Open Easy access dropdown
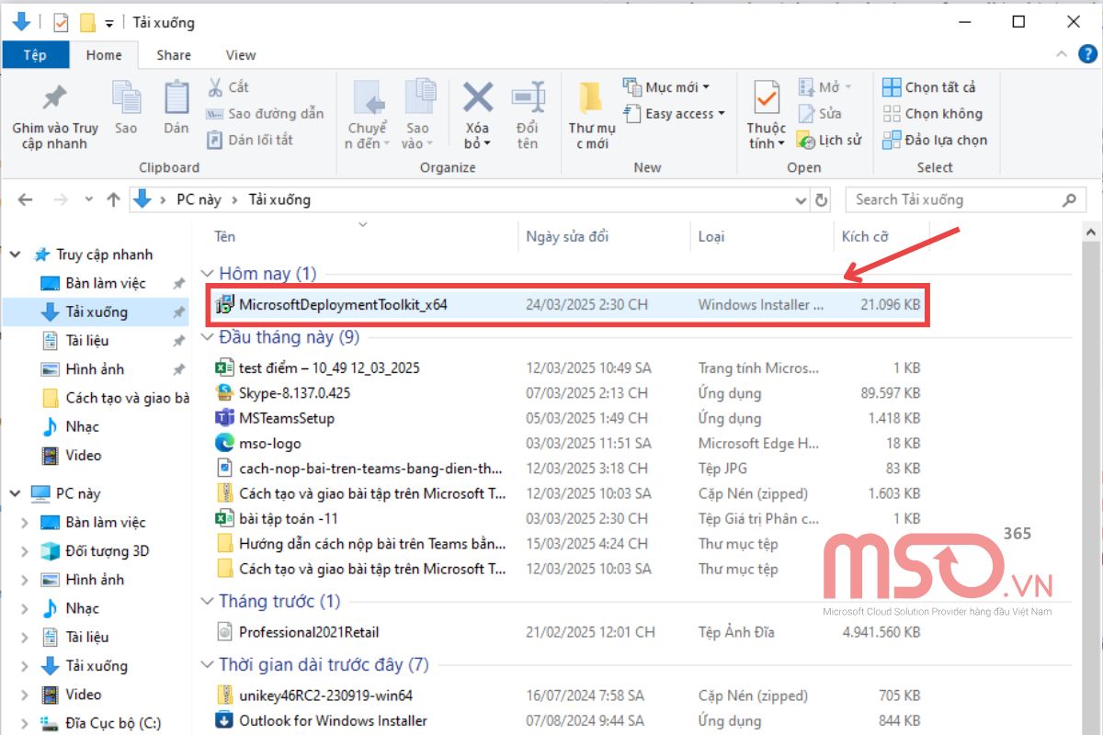This screenshot has height=735, width=1103. click(x=674, y=114)
